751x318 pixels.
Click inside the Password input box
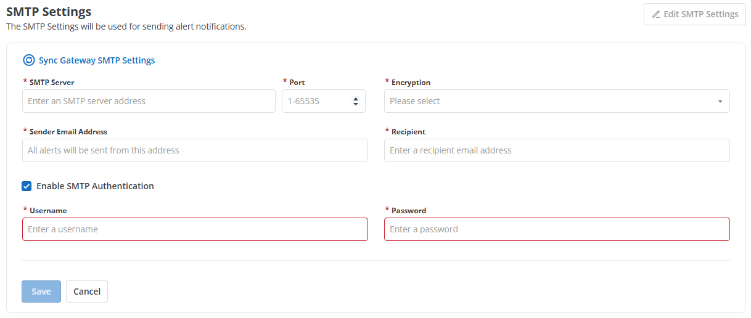(x=557, y=229)
